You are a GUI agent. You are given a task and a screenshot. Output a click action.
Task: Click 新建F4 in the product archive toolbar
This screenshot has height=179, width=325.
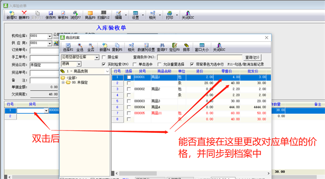point(105,47)
